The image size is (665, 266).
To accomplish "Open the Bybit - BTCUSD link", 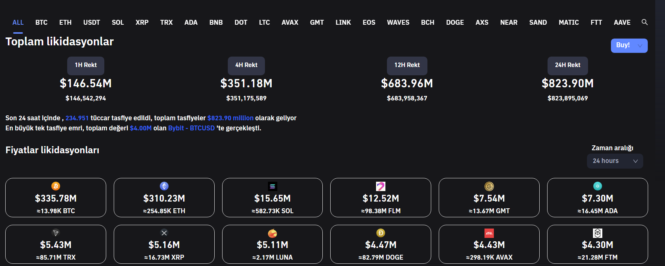I will click(x=191, y=128).
